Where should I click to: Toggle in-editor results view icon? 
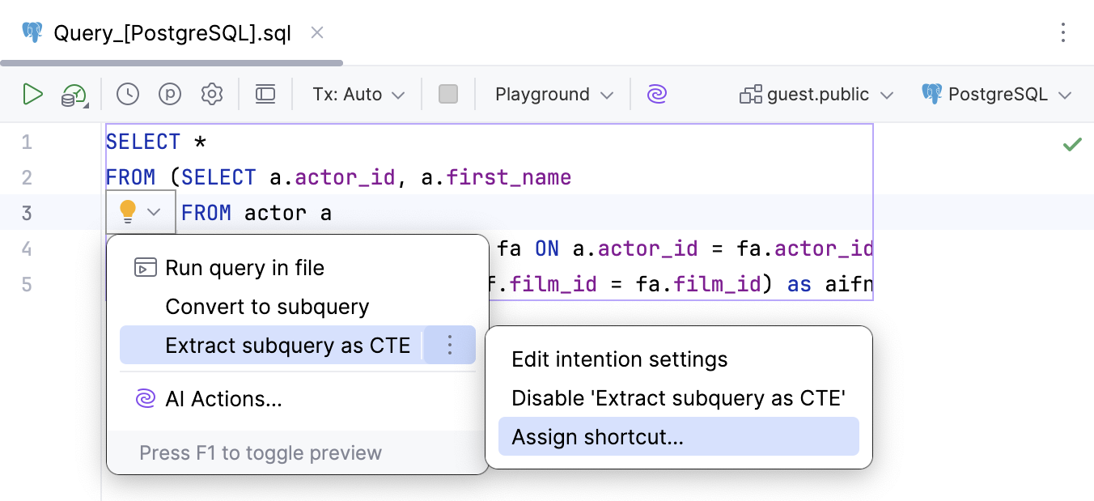coord(265,94)
